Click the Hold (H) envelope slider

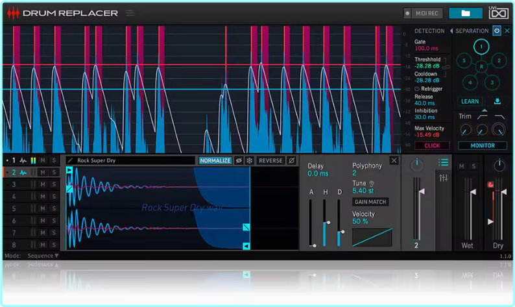coord(324,224)
